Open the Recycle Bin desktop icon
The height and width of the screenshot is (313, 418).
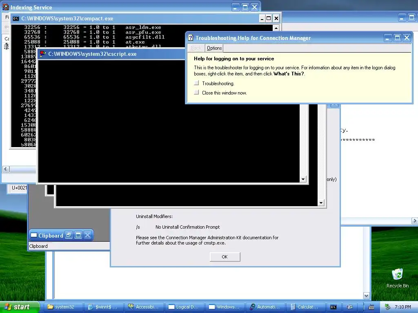(x=397, y=278)
